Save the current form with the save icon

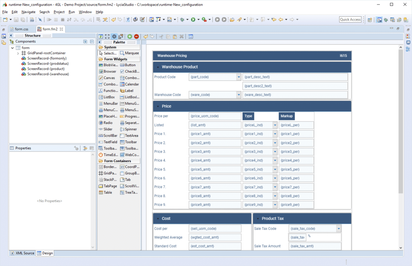coord(16,19)
